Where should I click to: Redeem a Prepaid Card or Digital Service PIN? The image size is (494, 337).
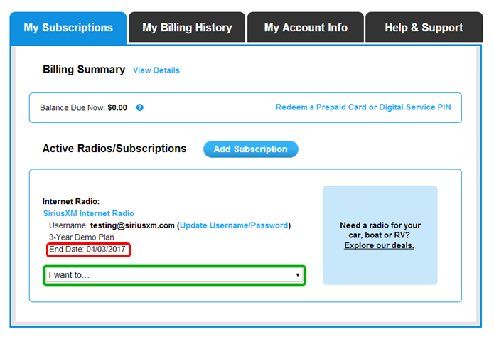point(363,108)
